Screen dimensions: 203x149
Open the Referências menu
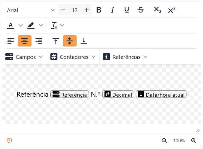point(125,57)
